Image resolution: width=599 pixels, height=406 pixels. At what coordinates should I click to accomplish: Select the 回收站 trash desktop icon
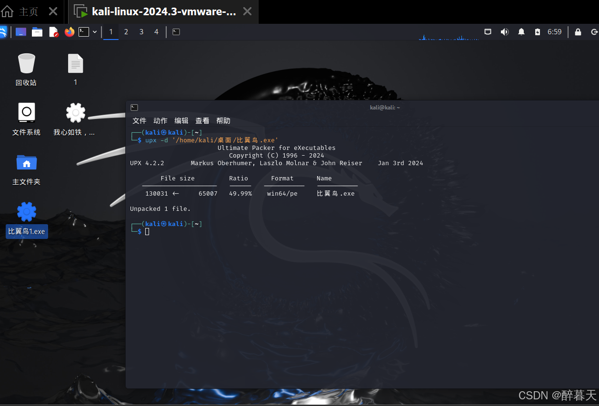click(26, 69)
